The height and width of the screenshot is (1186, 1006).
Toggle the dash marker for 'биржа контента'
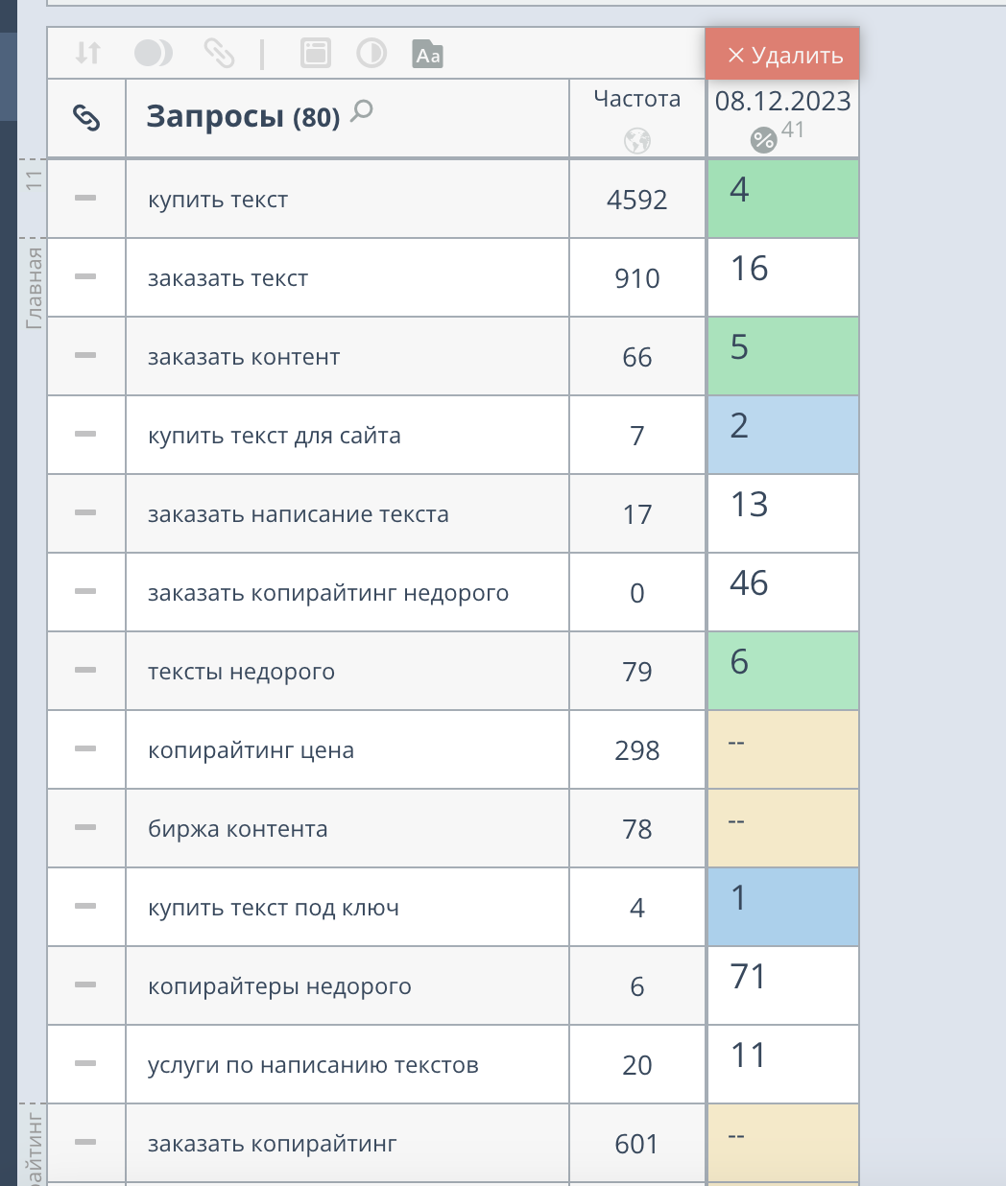(85, 828)
